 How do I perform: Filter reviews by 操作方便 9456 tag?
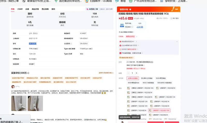[x=45, y=78]
